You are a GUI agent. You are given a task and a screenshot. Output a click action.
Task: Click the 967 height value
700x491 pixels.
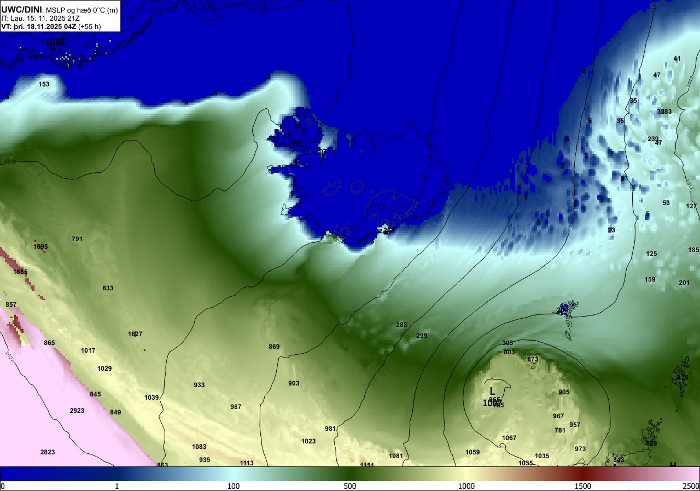(558, 416)
